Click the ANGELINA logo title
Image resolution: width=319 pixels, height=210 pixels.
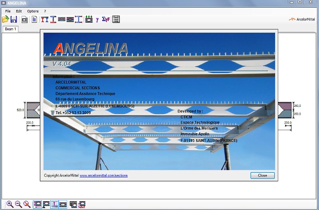pos(91,48)
